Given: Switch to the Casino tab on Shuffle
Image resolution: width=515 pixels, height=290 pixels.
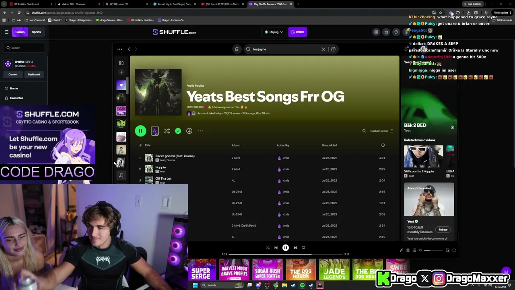Looking at the screenshot, I should point(20,32).
